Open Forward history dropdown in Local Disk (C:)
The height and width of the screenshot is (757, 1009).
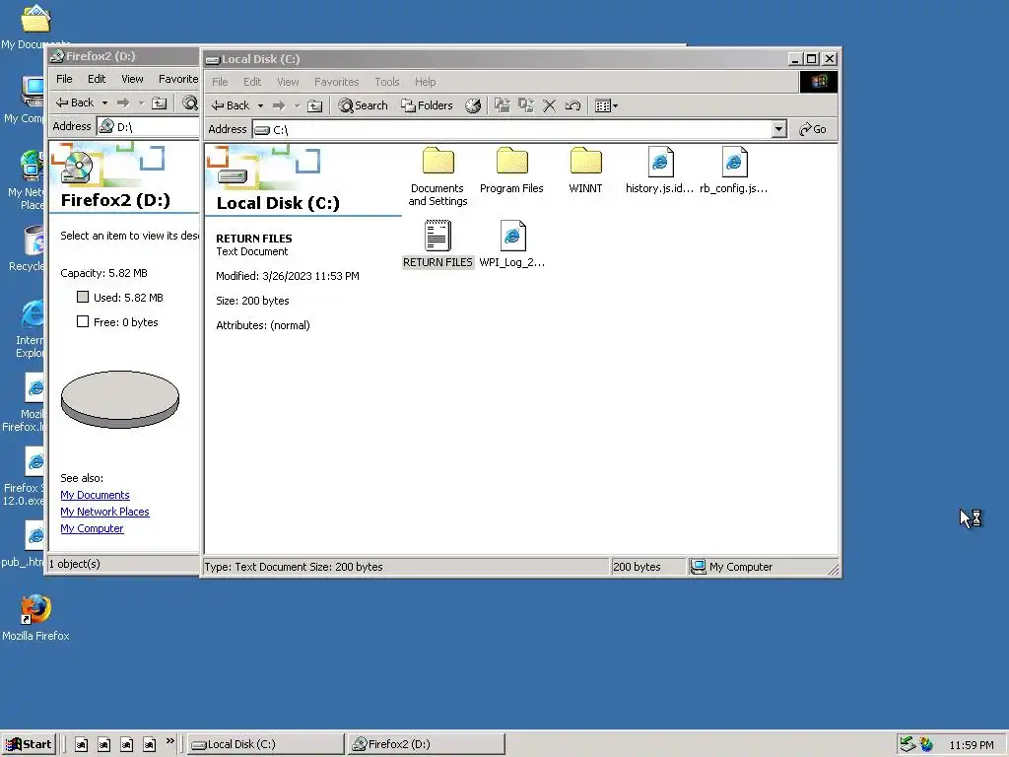click(x=297, y=105)
